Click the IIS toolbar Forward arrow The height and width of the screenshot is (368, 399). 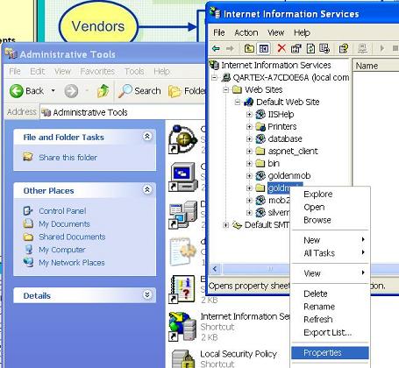(x=230, y=48)
